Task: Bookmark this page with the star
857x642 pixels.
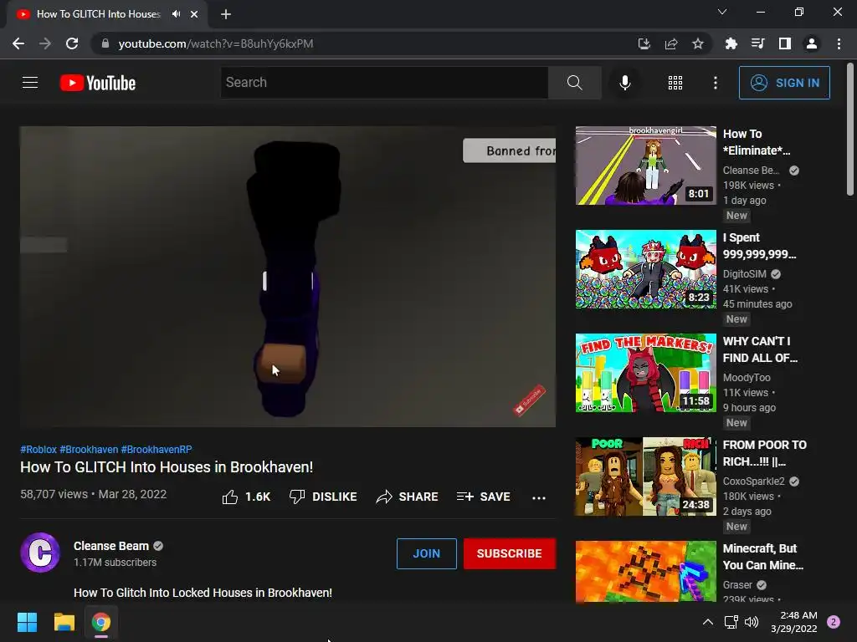Action: 697,43
